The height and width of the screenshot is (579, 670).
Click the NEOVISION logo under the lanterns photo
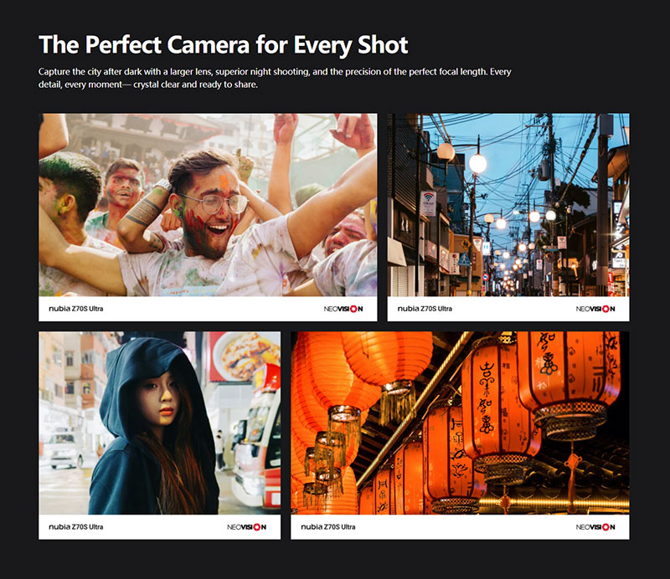tap(595, 527)
